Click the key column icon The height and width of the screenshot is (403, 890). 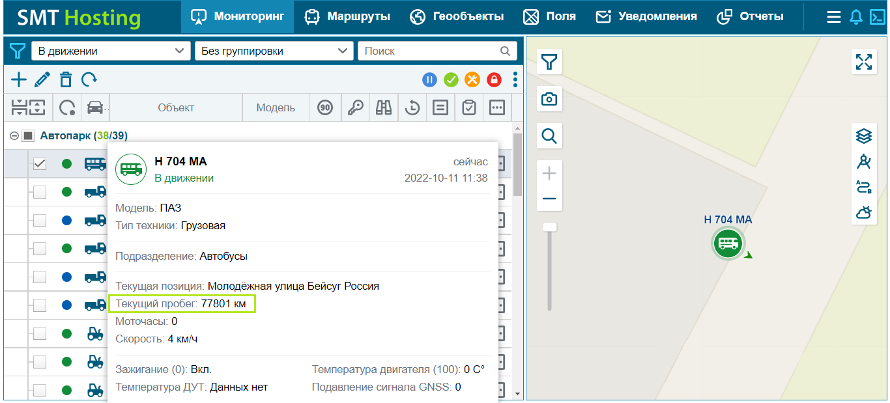click(355, 107)
